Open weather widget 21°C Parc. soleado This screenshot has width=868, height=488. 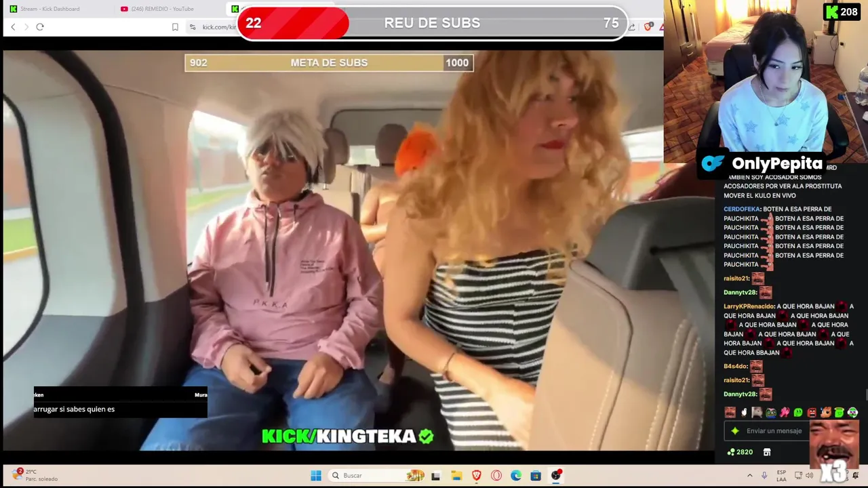click(x=34, y=476)
